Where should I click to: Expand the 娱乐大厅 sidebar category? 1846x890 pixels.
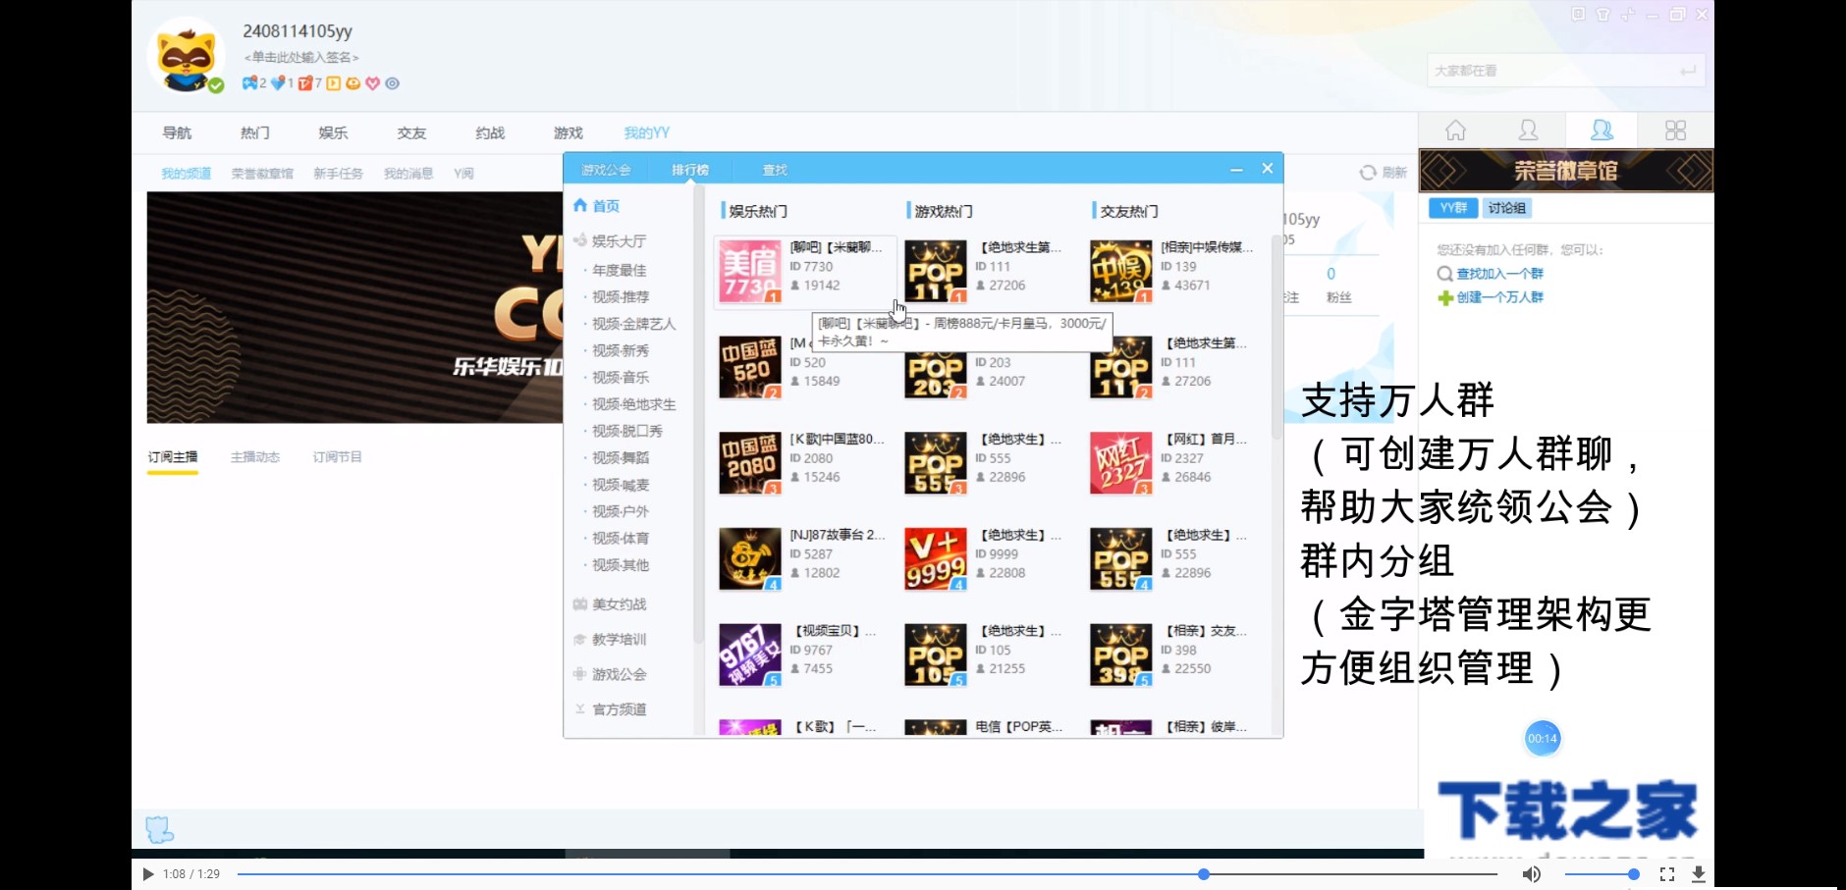(619, 240)
